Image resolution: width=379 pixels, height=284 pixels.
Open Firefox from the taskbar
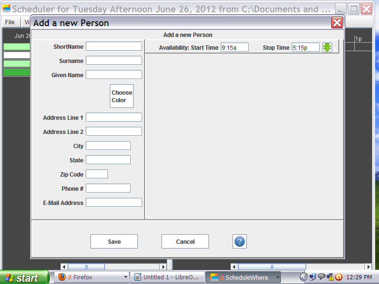tap(91, 277)
